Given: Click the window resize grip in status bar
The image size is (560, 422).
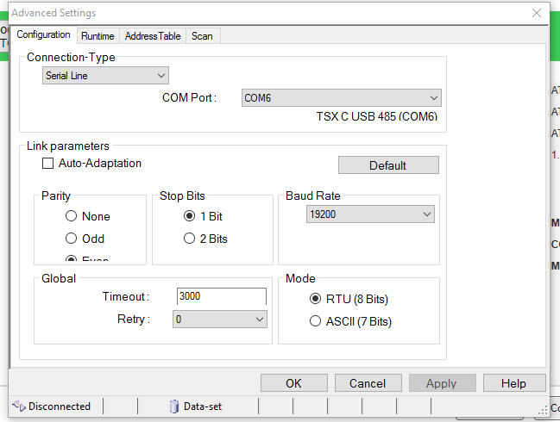Looking at the screenshot, I should [x=543, y=410].
